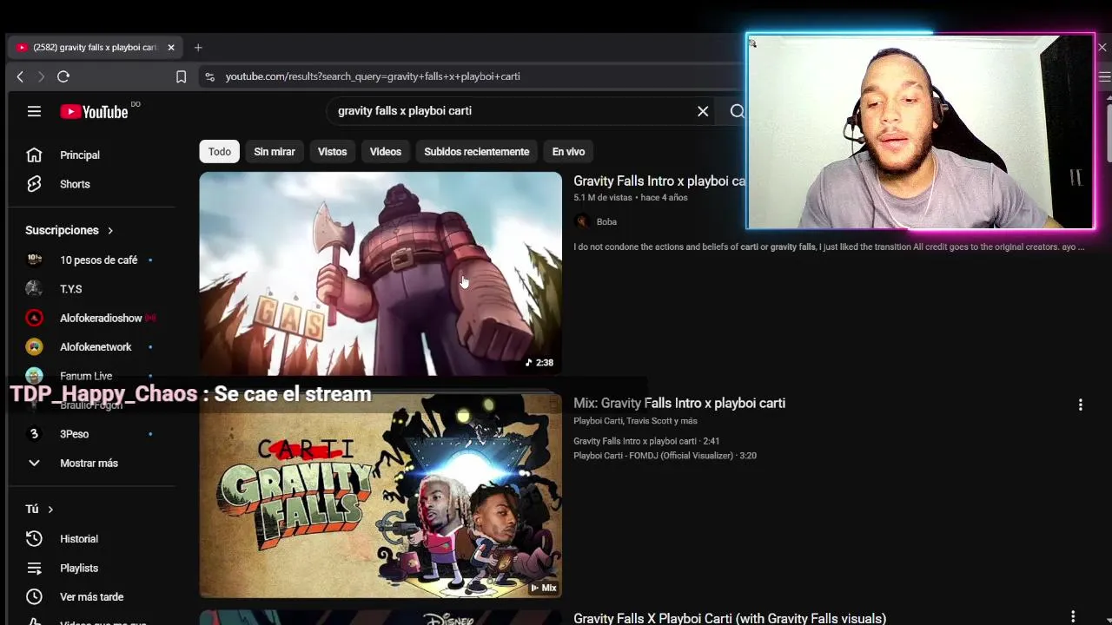Screen dimensions: 1112x625
Task: Expand the Tú section chevron
Action: 50,510
